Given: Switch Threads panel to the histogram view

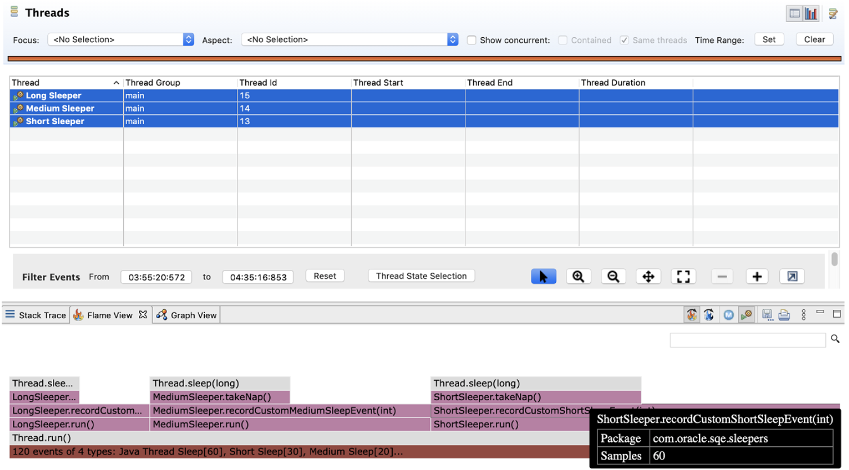Looking at the screenshot, I should pos(812,12).
